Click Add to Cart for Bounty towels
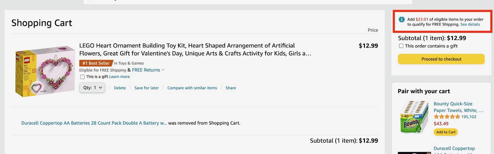494x154 pixels. [446, 132]
